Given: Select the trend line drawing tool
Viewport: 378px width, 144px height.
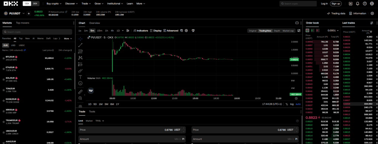Looking at the screenshot, I should pyautogui.click(x=80, y=45).
